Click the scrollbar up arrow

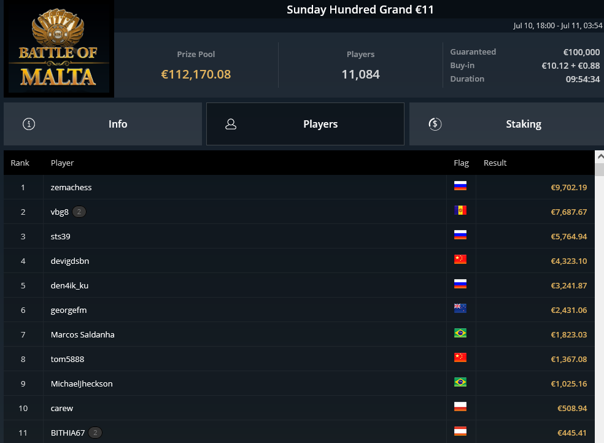point(599,157)
